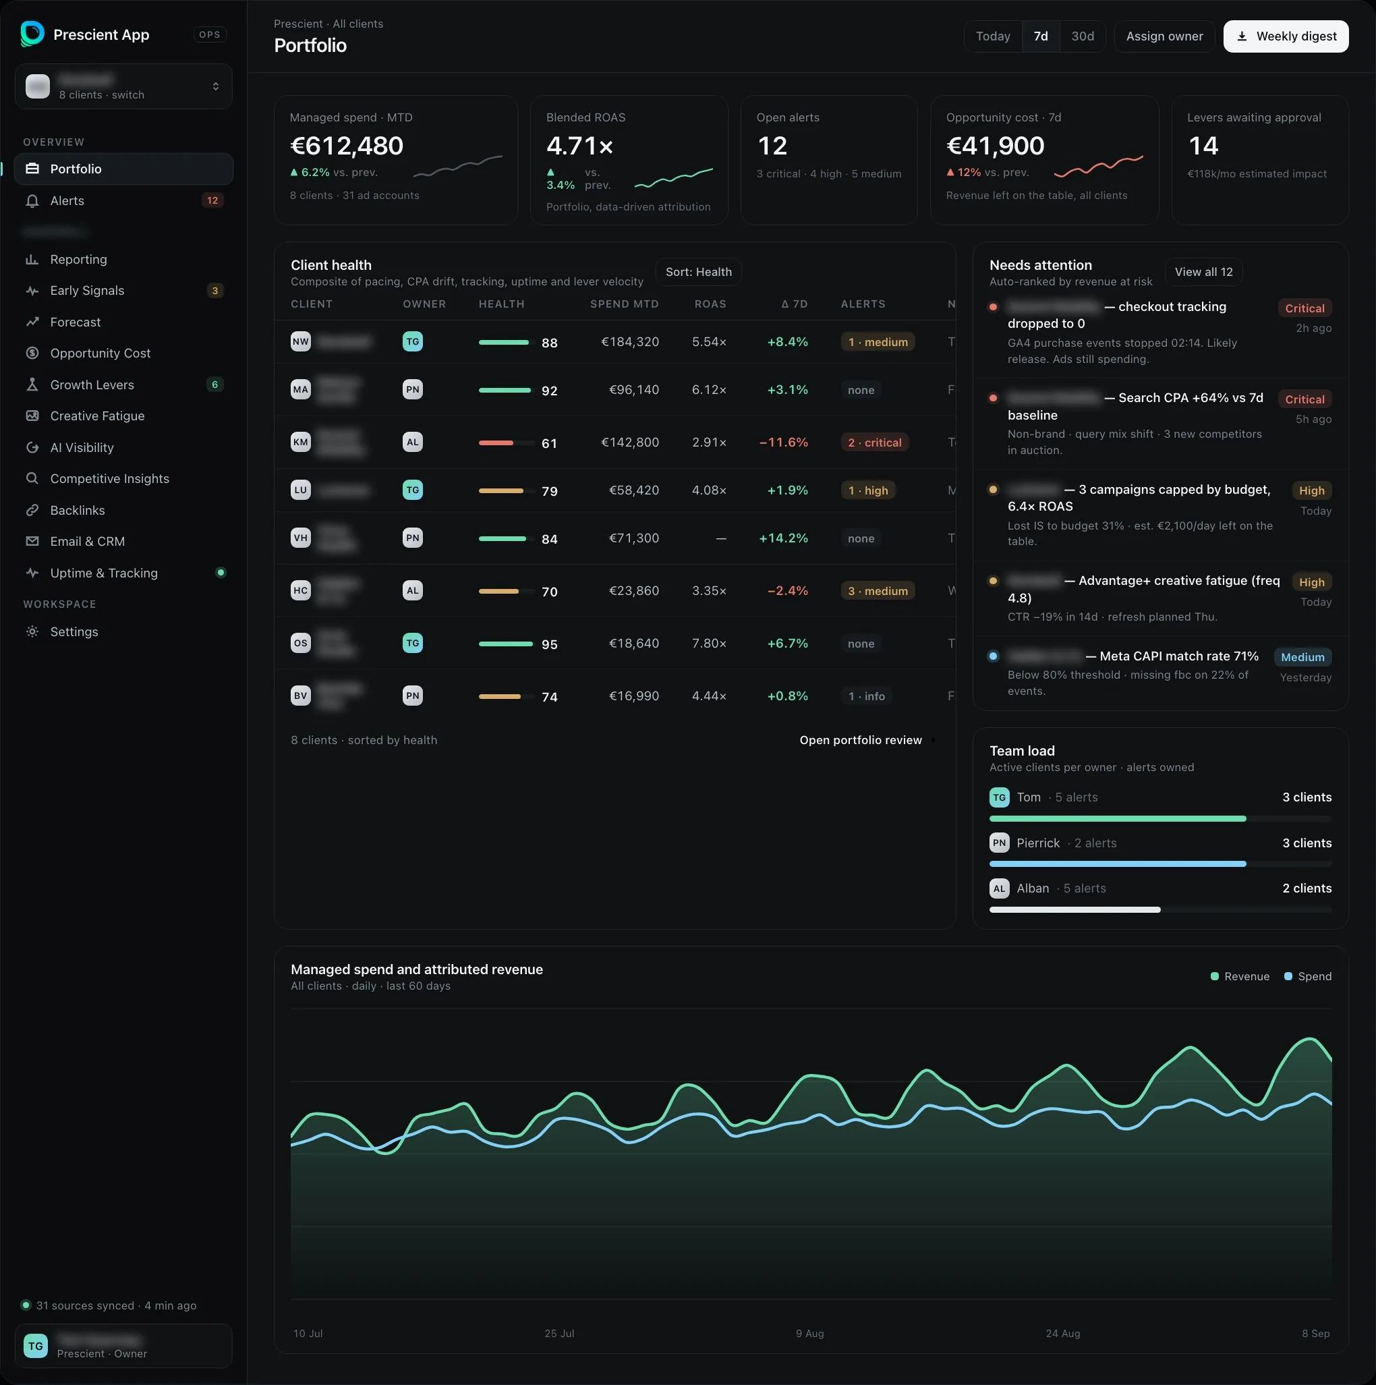1376x1385 pixels.
Task: Open the checkout tracking dropped alert
Action: pos(1159,332)
